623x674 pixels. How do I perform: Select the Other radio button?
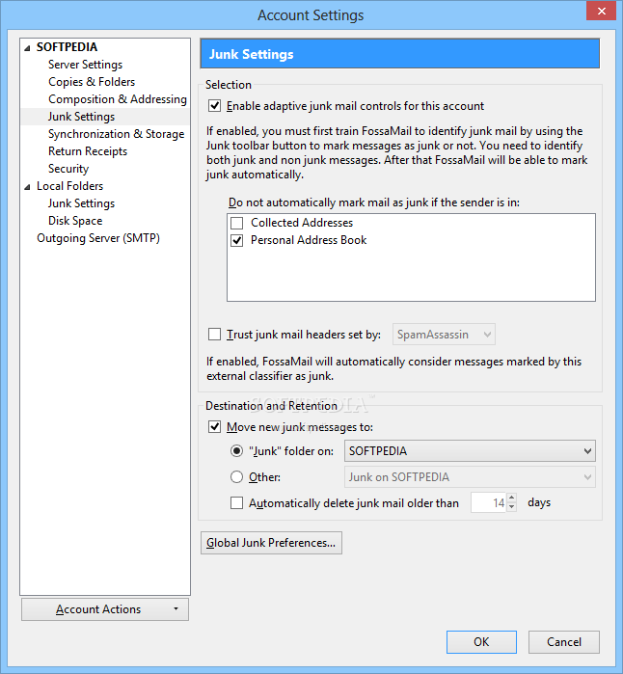pos(237,477)
